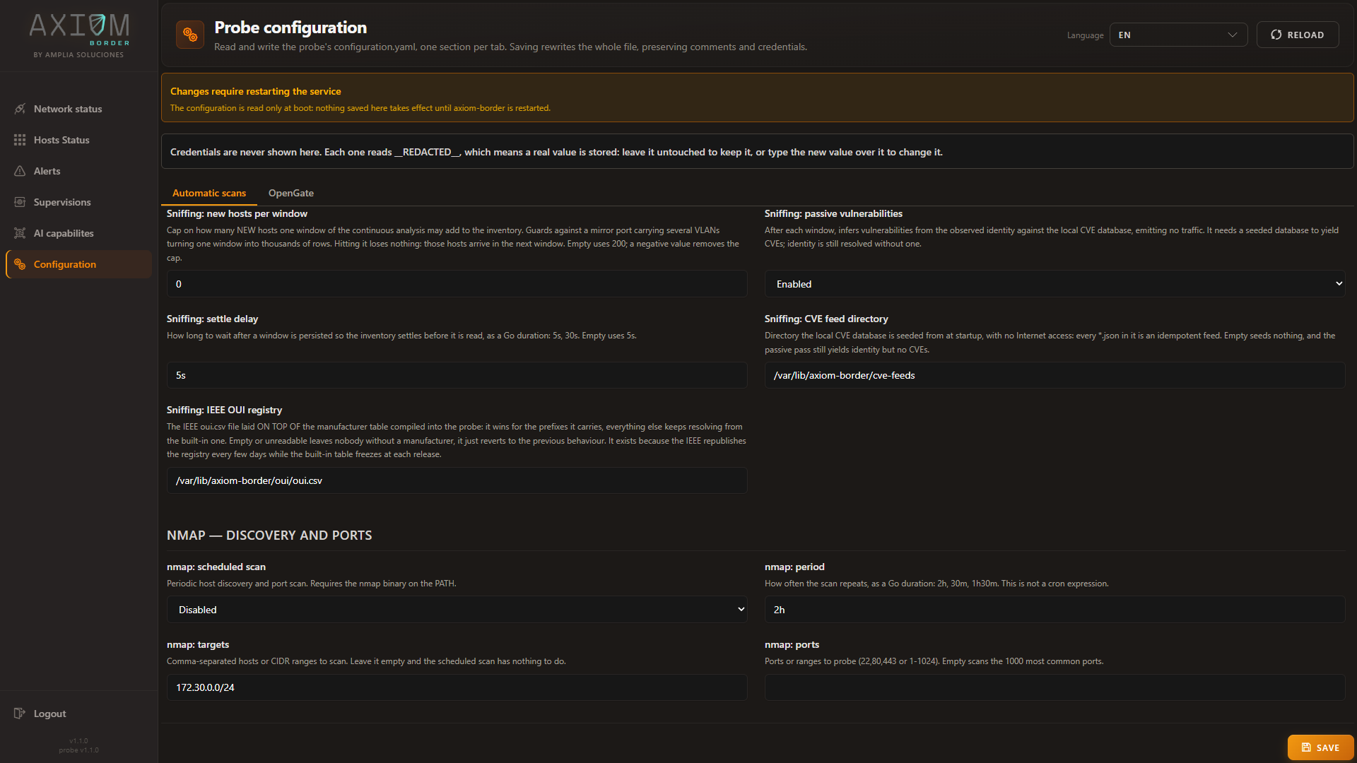Click the Network status sidebar icon
The height and width of the screenshot is (763, 1357).
coord(20,109)
